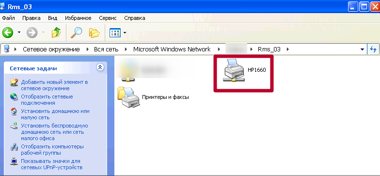
Task: Click the green Back arrow button
Action: pos(8,32)
